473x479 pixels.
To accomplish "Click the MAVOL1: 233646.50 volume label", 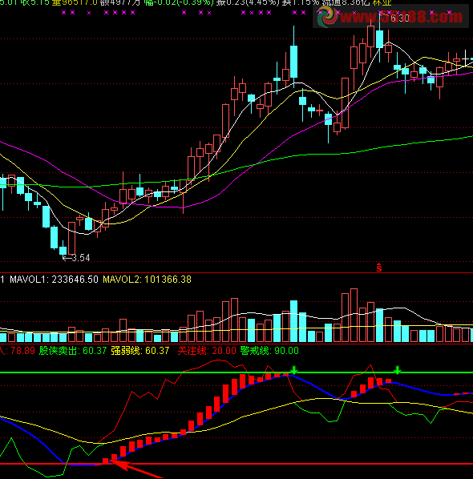I will tap(55, 280).
